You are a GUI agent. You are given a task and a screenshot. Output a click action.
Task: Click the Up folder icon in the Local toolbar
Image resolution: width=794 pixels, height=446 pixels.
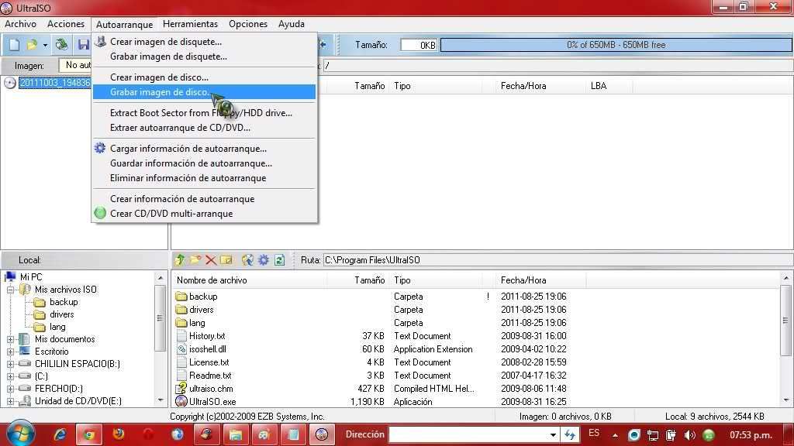[180, 260]
